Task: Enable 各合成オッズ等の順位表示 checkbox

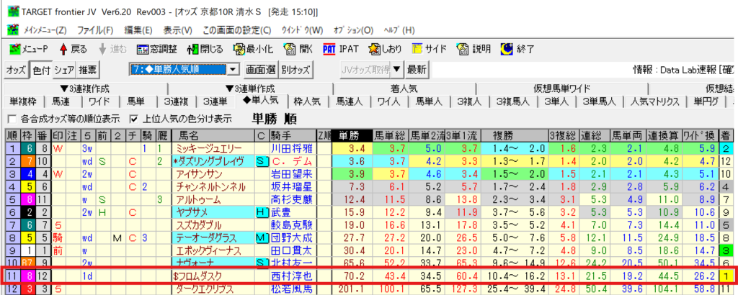Action: point(12,119)
